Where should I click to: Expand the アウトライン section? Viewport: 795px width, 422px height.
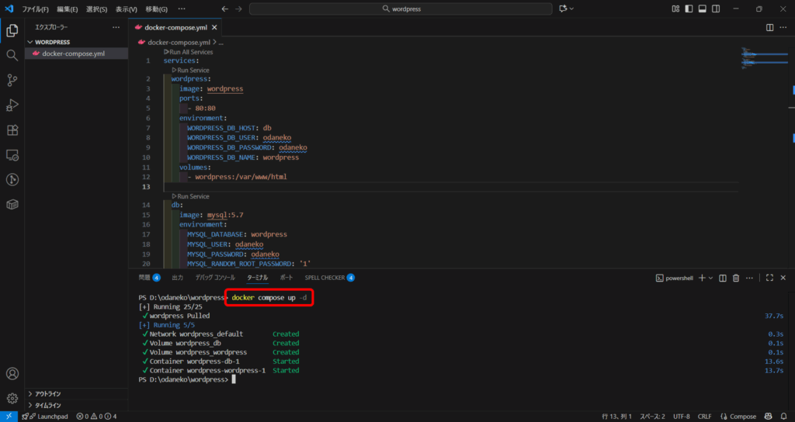(x=48, y=394)
